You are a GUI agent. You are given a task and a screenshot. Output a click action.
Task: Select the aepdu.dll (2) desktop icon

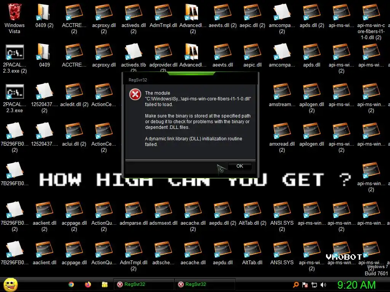coord(222,213)
